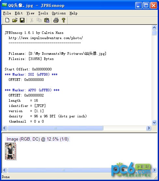The image size is (159, 181).
Task: Click the thumbnail = 0 x 0 line
Action: pyautogui.click(x=26, y=121)
